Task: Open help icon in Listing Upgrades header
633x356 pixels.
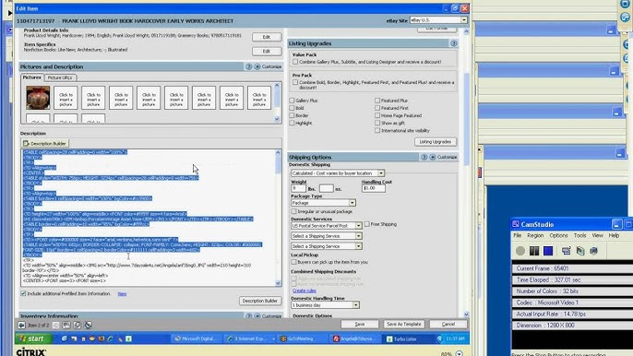Action: pyautogui.click(x=453, y=43)
